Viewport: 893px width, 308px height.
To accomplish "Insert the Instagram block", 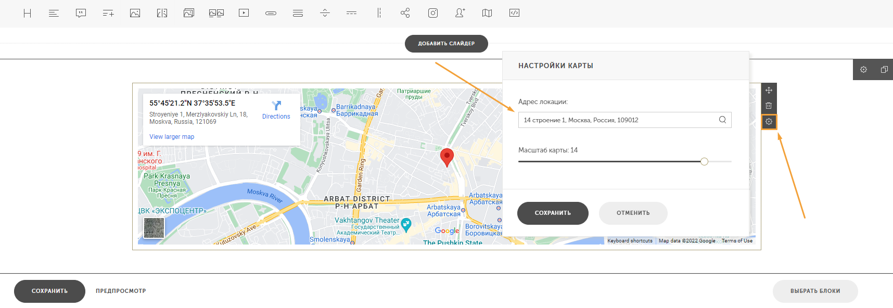I will point(433,13).
